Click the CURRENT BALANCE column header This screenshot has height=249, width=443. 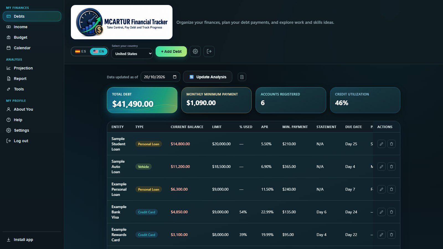point(187,127)
